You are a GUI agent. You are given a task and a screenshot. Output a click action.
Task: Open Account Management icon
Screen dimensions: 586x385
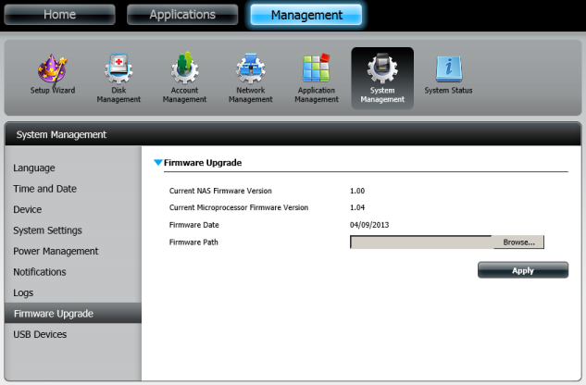(184, 78)
